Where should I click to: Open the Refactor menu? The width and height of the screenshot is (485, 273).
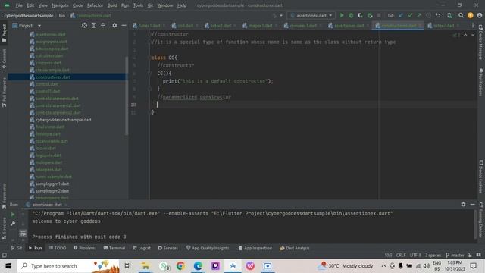(95, 5)
